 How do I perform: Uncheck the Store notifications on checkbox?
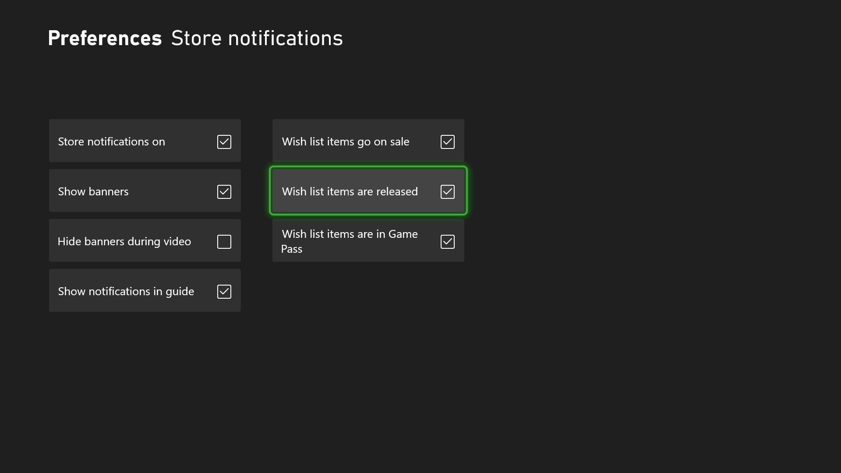(x=224, y=141)
